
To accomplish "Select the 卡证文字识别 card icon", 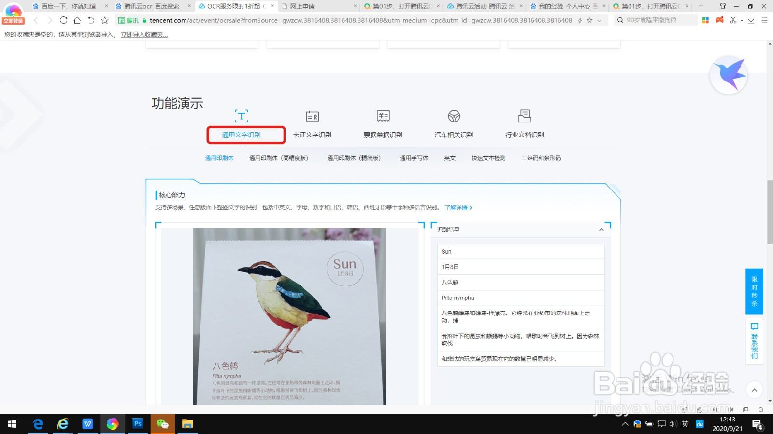I will [x=312, y=116].
